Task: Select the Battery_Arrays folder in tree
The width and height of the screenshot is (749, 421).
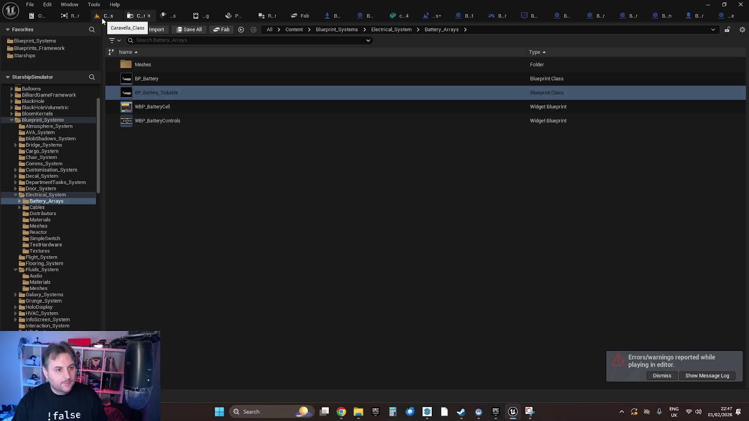Action: click(46, 201)
